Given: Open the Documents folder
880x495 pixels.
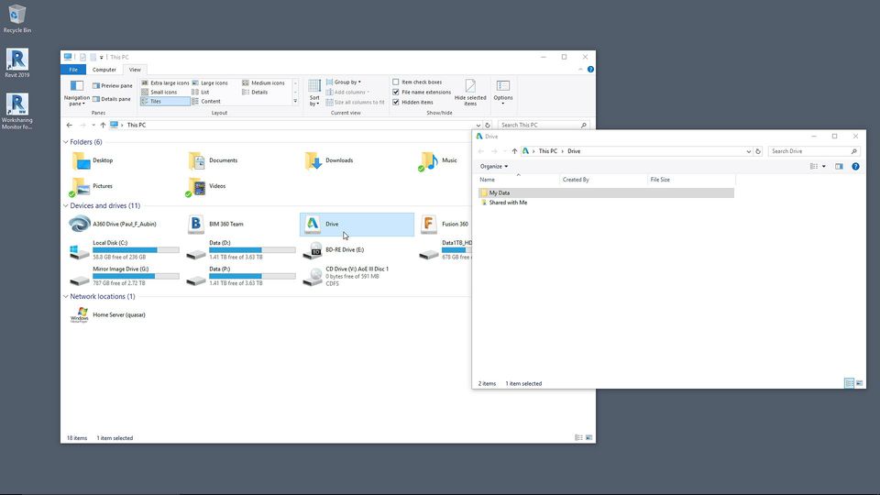Looking at the screenshot, I should pyautogui.click(x=213, y=160).
